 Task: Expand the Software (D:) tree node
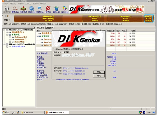pyautogui.click(x=10, y=37)
